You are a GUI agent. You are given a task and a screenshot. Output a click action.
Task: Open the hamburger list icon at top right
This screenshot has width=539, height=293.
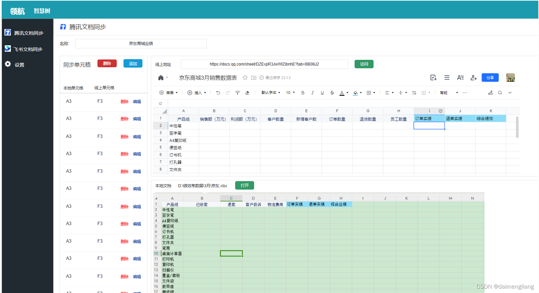pyautogui.click(x=447, y=78)
